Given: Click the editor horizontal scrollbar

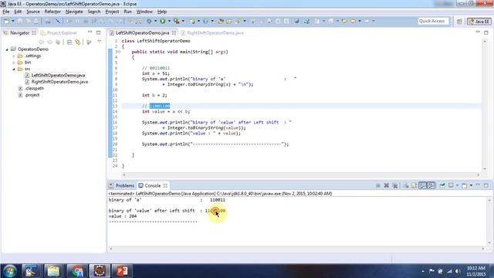Looking at the screenshot, I should [301, 175].
